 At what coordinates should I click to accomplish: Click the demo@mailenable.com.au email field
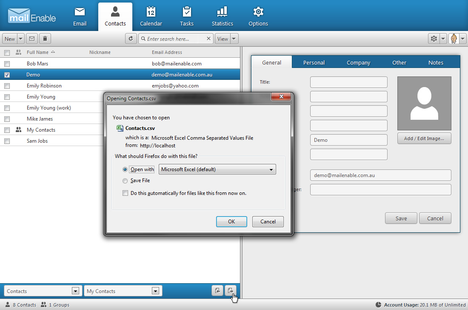[380, 175]
